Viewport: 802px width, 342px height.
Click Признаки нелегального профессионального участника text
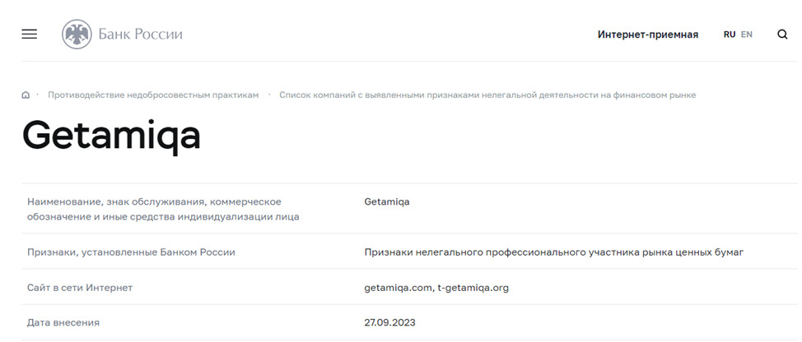click(x=554, y=252)
